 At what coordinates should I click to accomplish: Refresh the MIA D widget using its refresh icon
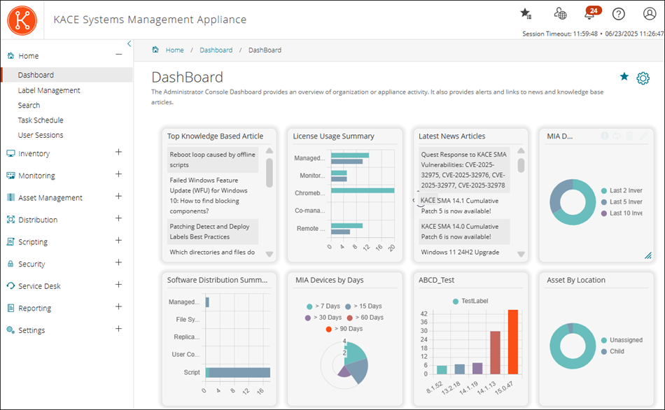616,136
